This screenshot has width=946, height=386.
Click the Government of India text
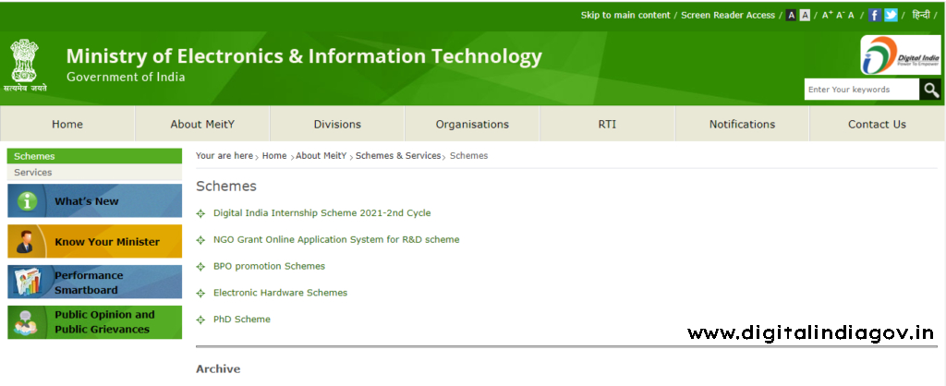point(126,77)
